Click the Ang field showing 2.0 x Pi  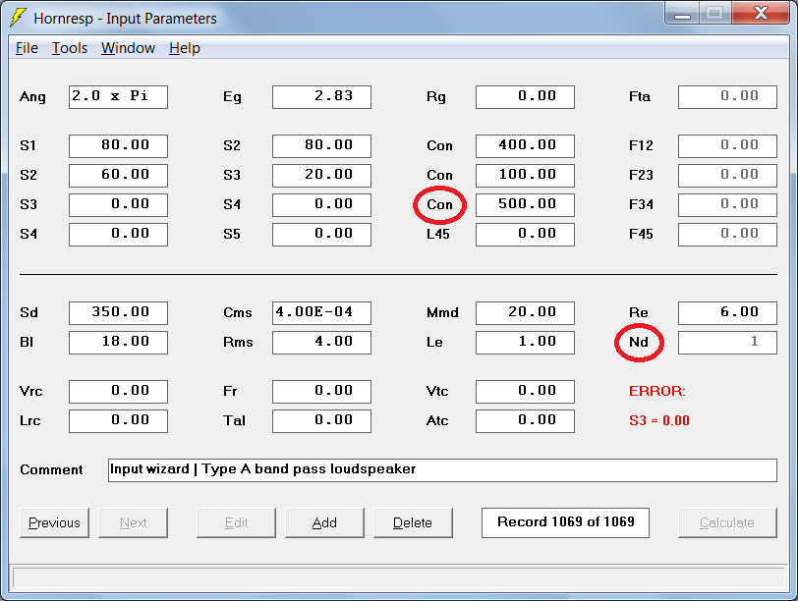coord(118,97)
